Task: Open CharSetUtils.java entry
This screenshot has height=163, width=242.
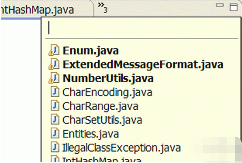Action: (x=102, y=120)
